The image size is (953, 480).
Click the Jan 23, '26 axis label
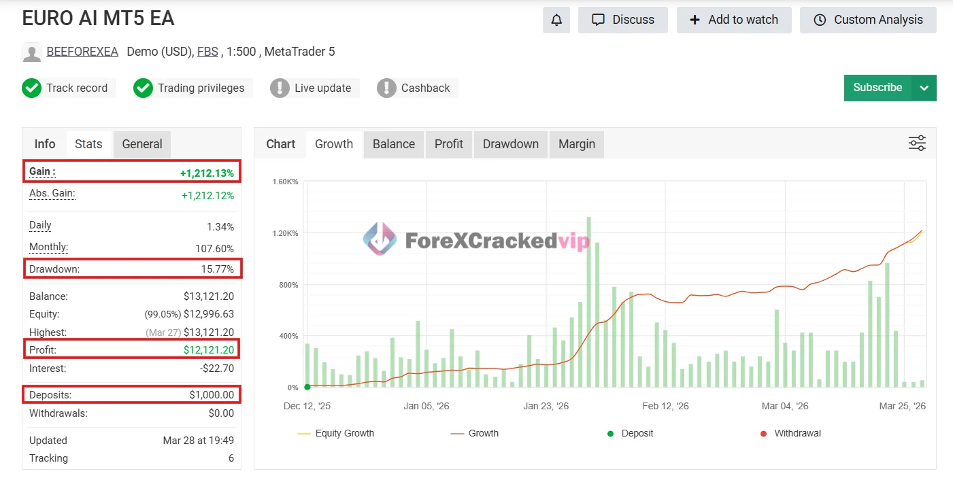point(546,406)
